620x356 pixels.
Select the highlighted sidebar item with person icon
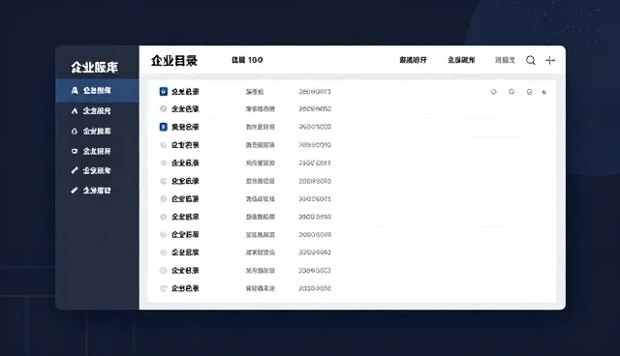point(97,90)
